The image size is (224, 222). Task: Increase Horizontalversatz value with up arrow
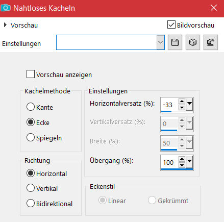182,102
